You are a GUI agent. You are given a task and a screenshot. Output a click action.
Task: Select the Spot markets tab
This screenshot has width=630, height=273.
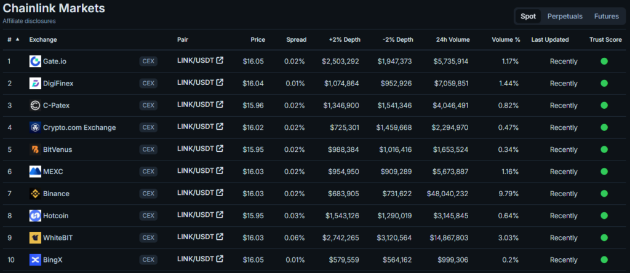(x=528, y=17)
